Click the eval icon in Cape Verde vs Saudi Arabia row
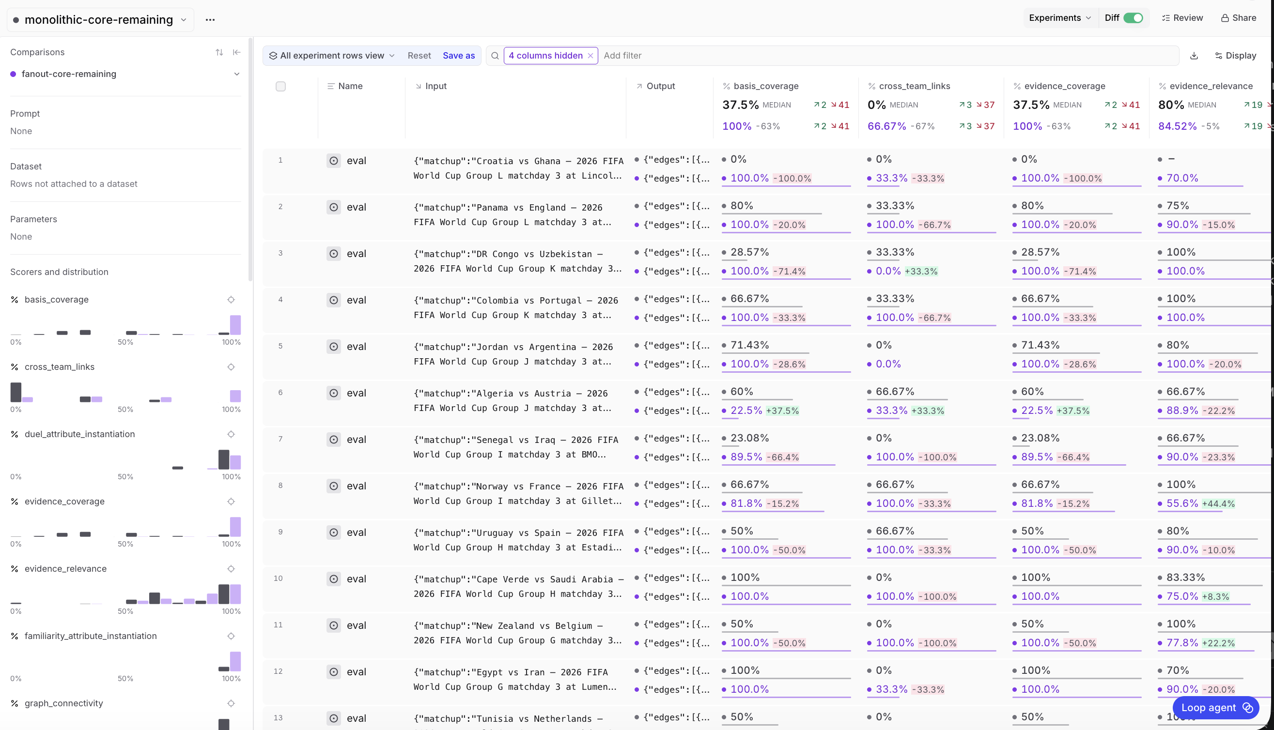This screenshot has width=1274, height=730. click(334, 579)
